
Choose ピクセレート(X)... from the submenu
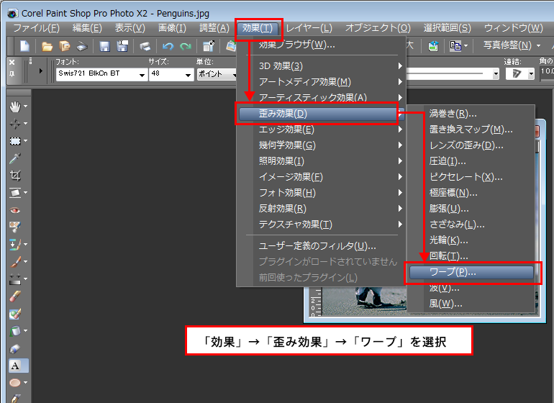tap(472, 177)
